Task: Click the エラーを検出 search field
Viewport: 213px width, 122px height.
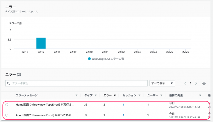Action: [77, 83]
